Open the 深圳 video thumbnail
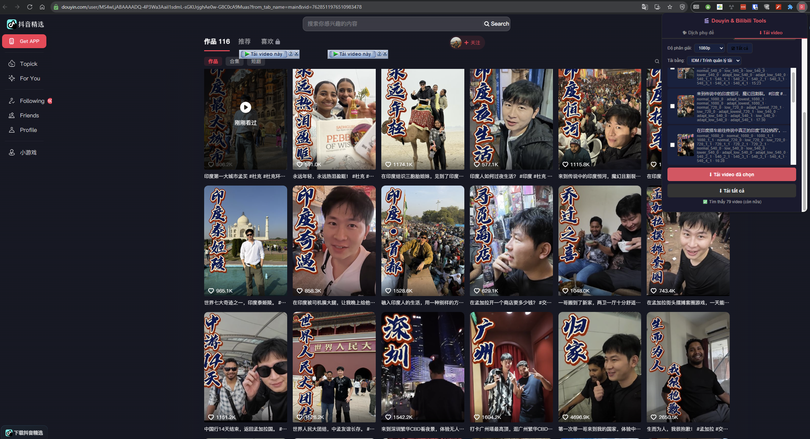810x439 pixels. coord(422,367)
